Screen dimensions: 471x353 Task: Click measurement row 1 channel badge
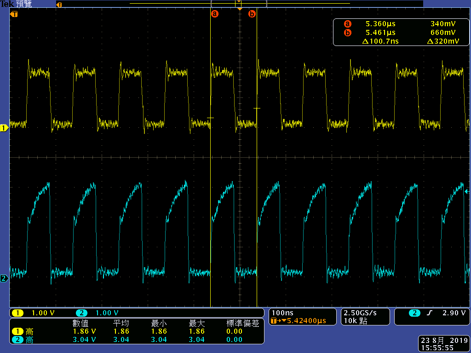click(x=17, y=331)
